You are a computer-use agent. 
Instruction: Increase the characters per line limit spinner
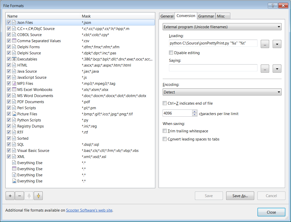(194, 112)
